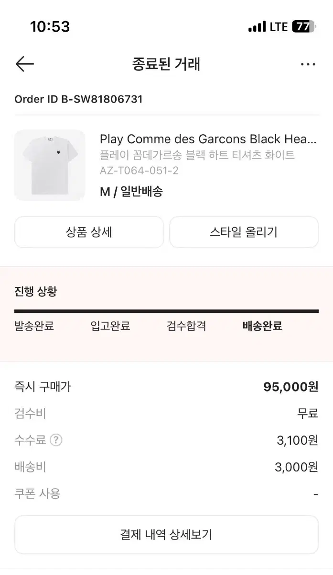Click the 스타일 올리기 button
This screenshot has width=333, height=575.
pyautogui.click(x=244, y=232)
